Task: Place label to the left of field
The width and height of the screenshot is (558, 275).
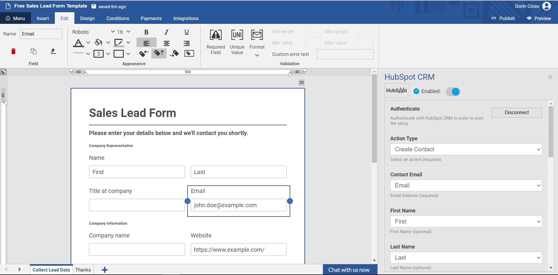Action: pos(144,54)
